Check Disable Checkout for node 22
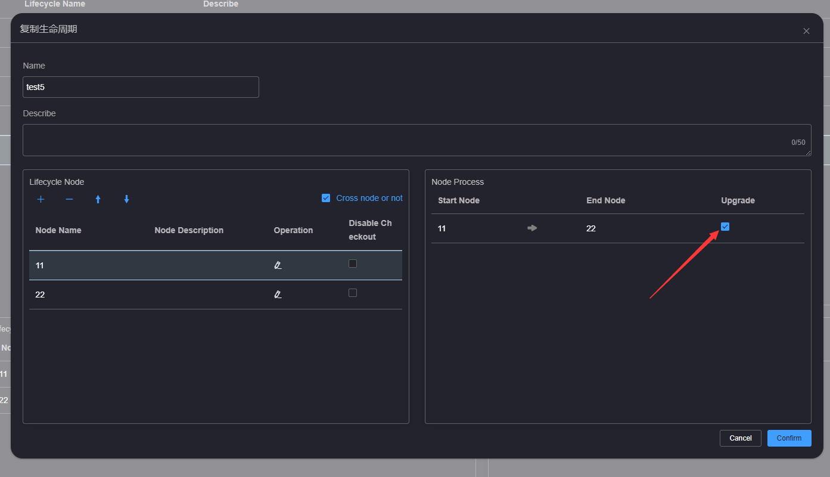The image size is (830, 477). tap(353, 293)
